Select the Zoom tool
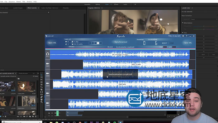Image resolution: width=218 pixels, height=123 pixels. (x=41, y=102)
